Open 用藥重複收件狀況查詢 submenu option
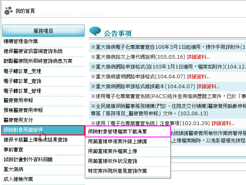246x185 pixels. 112,161
